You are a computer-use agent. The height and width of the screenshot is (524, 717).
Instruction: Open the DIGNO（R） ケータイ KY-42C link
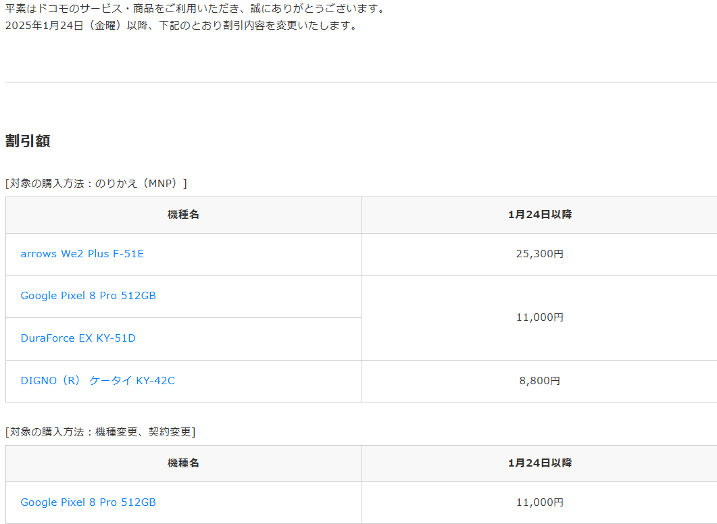pos(97,381)
